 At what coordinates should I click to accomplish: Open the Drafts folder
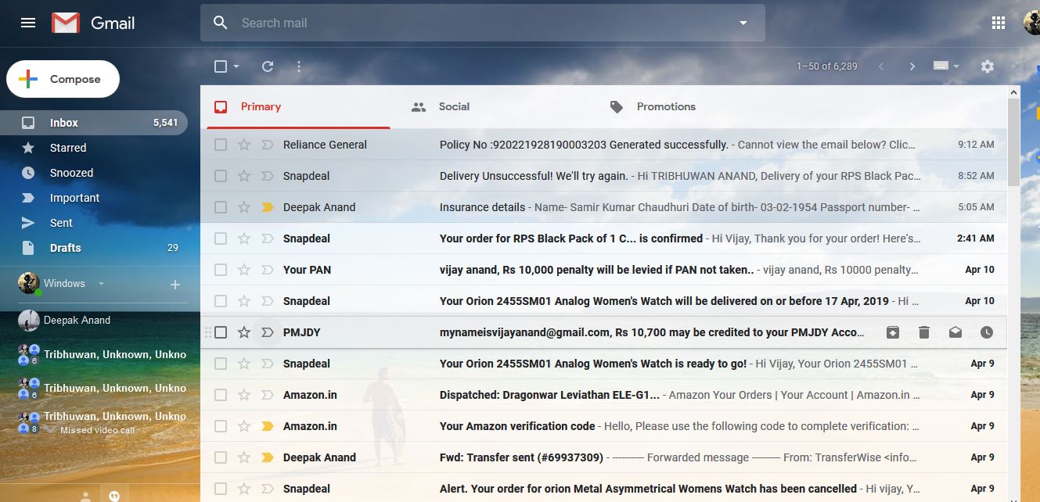tap(94, 248)
